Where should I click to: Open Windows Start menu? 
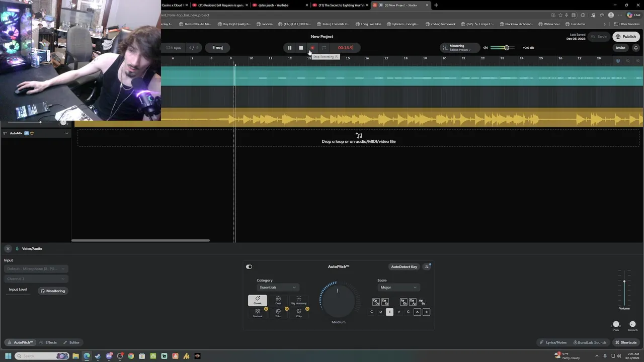pyautogui.click(x=8, y=356)
